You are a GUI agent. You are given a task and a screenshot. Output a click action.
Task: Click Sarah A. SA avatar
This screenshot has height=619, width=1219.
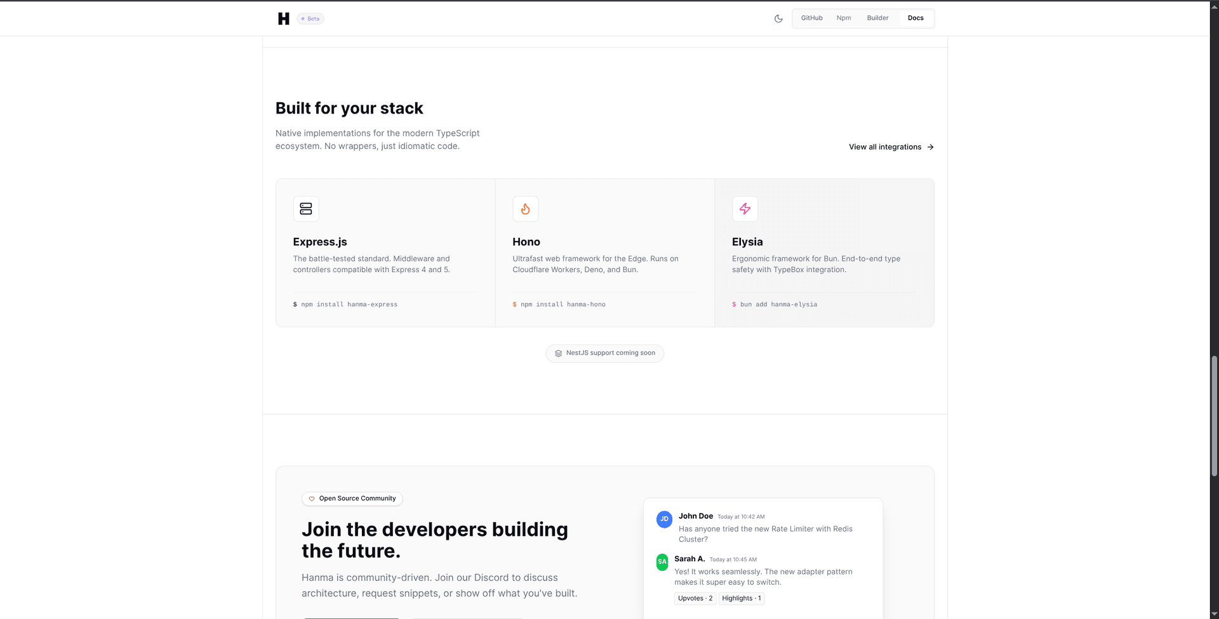[662, 562]
